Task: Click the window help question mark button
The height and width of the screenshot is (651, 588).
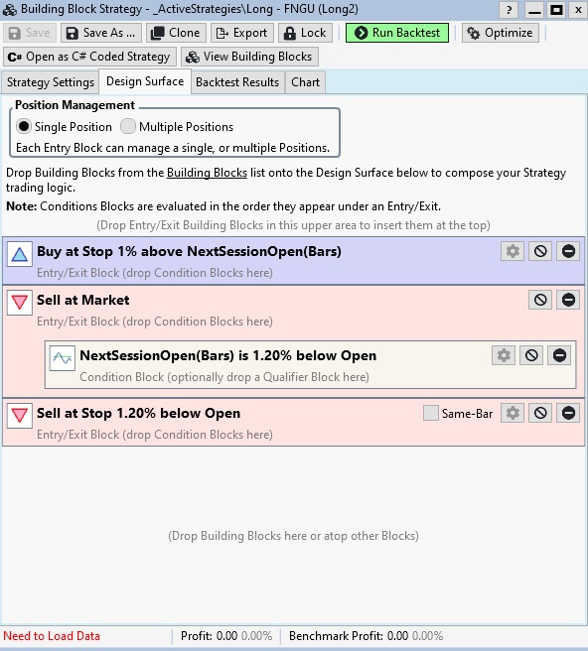Action: pyautogui.click(x=509, y=10)
